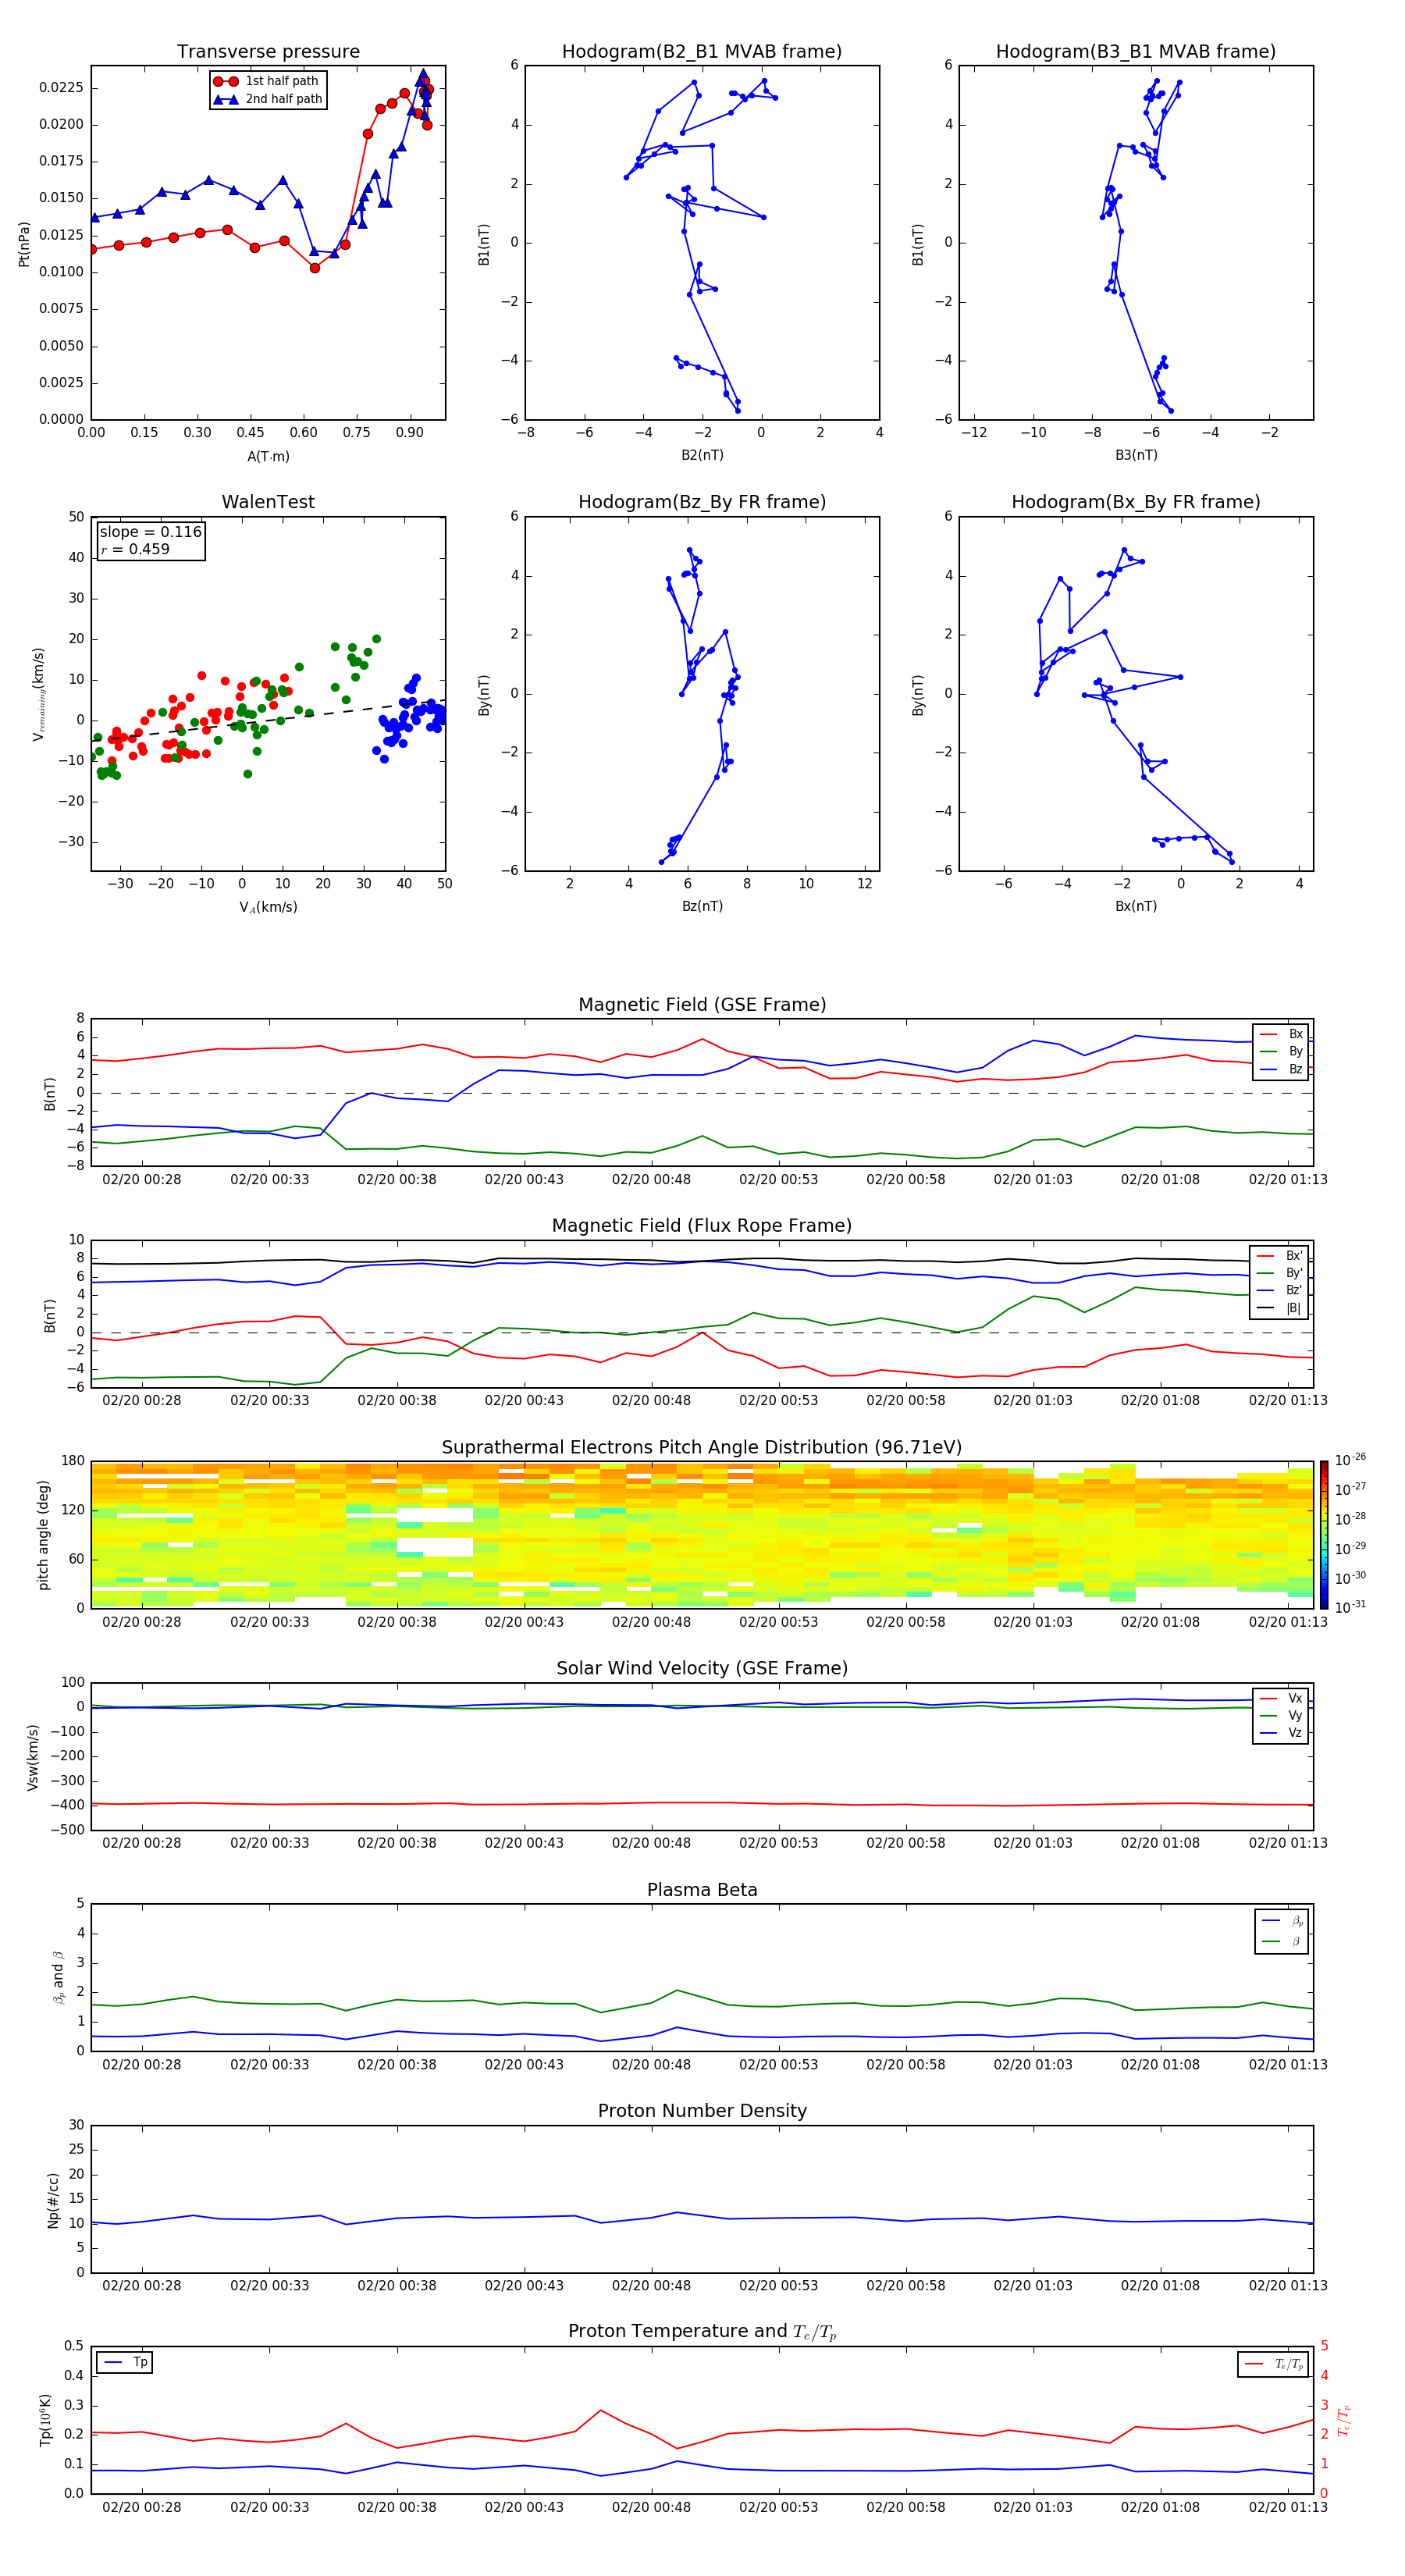Click the red 'Te/Tp' right axis label
The width and height of the screenshot is (1405, 2576).
1343,2421
